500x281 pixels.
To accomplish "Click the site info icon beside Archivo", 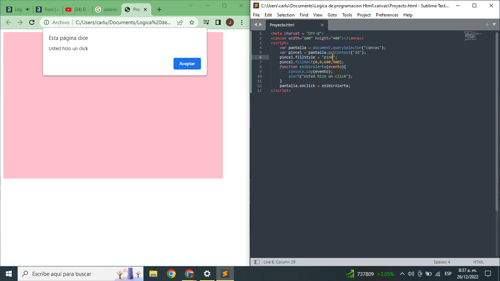I will point(46,22).
